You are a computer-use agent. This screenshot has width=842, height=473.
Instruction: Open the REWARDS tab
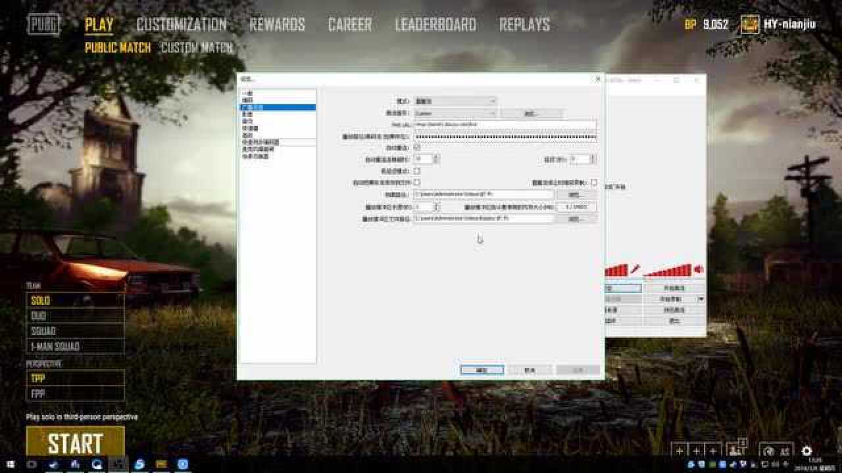click(x=277, y=25)
